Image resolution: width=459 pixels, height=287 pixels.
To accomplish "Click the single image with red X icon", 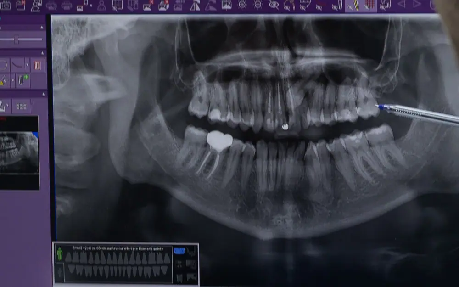I will click(x=148, y=6).
